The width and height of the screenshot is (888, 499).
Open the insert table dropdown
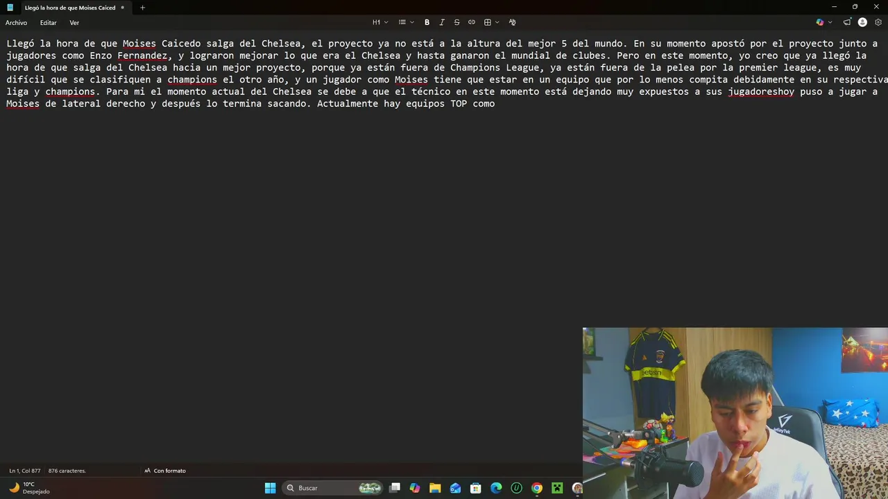pyautogui.click(x=491, y=22)
